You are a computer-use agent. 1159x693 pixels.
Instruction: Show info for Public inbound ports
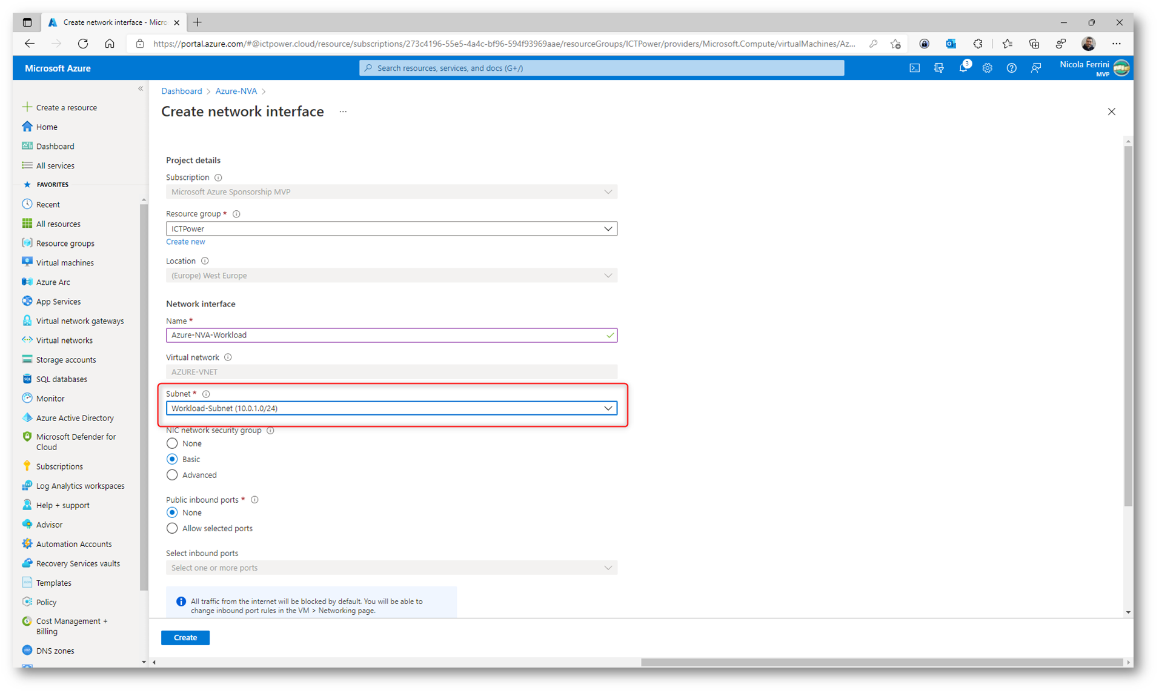point(254,500)
